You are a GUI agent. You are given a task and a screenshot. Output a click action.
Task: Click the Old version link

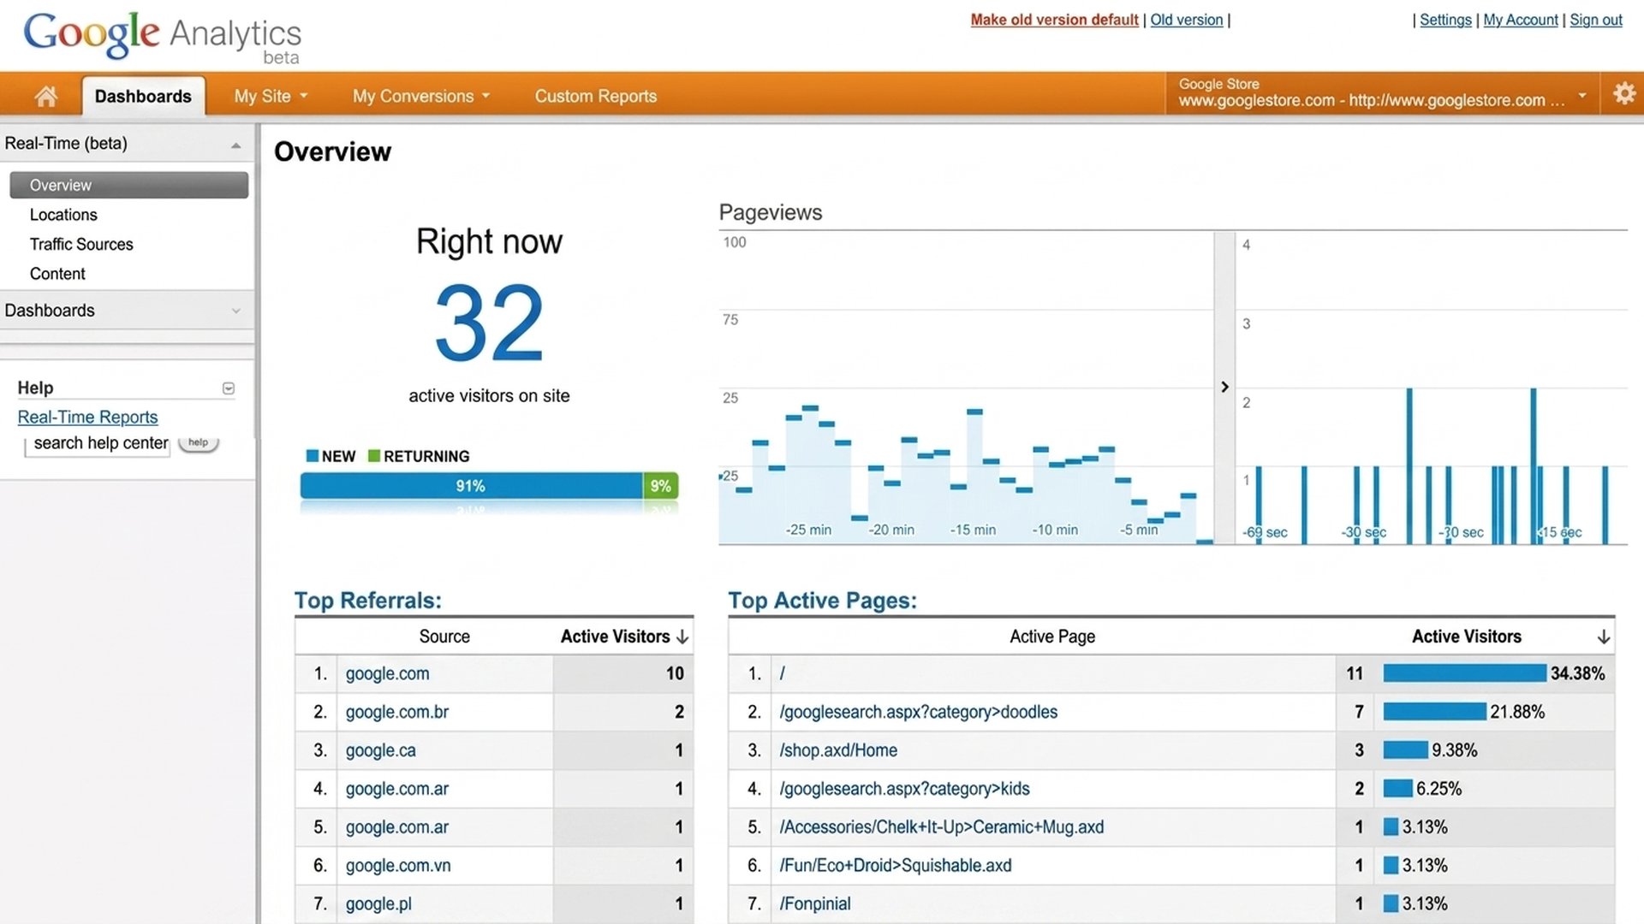click(x=1186, y=20)
